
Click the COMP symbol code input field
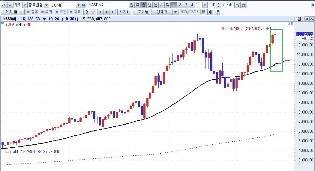(x=63, y=5)
